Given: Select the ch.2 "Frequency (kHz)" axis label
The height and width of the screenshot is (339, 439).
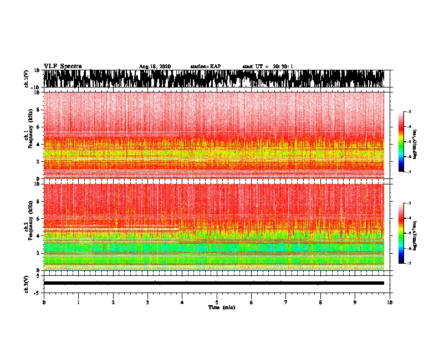Looking at the screenshot, I should click(x=30, y=222).
